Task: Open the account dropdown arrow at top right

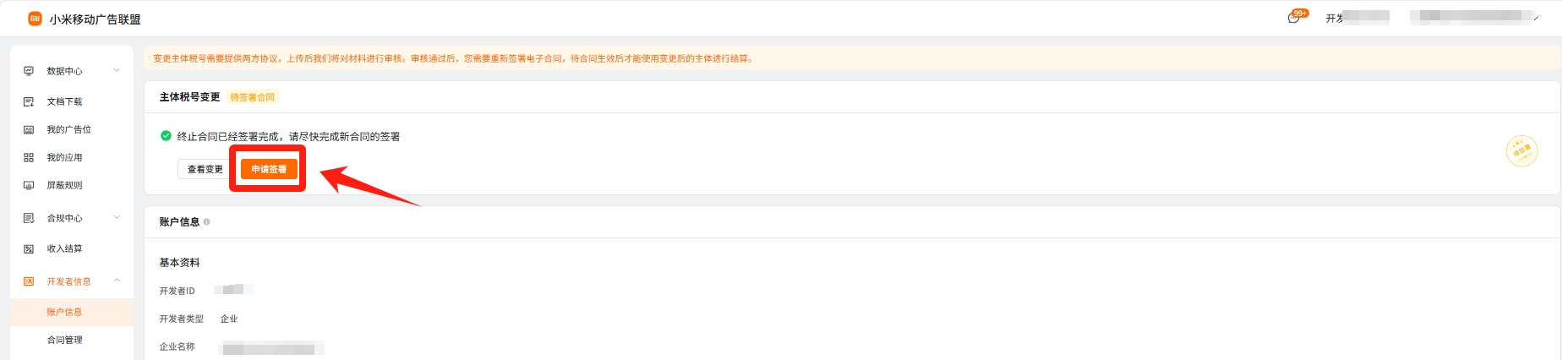Action: tap(1536, 18)
